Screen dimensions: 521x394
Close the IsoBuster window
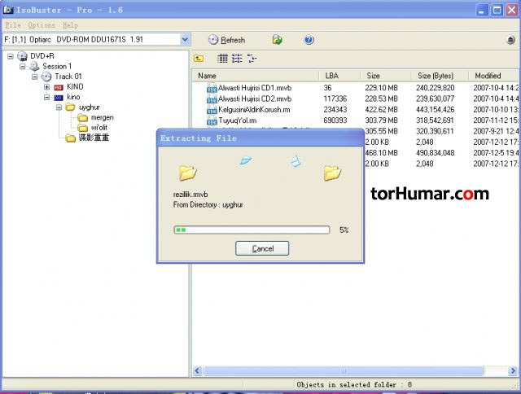coord(512,11)
